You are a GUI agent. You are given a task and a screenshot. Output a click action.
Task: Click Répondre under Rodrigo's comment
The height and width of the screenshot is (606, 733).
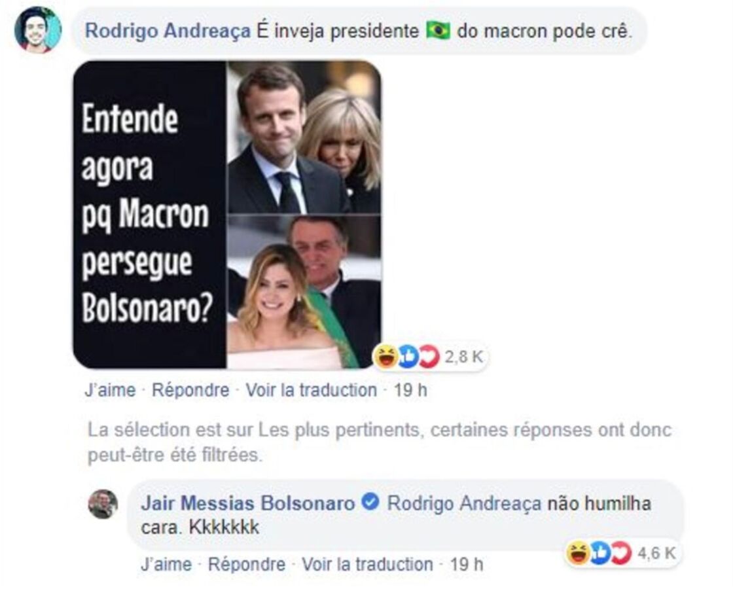pyautogui.click(x=190, y=390)
